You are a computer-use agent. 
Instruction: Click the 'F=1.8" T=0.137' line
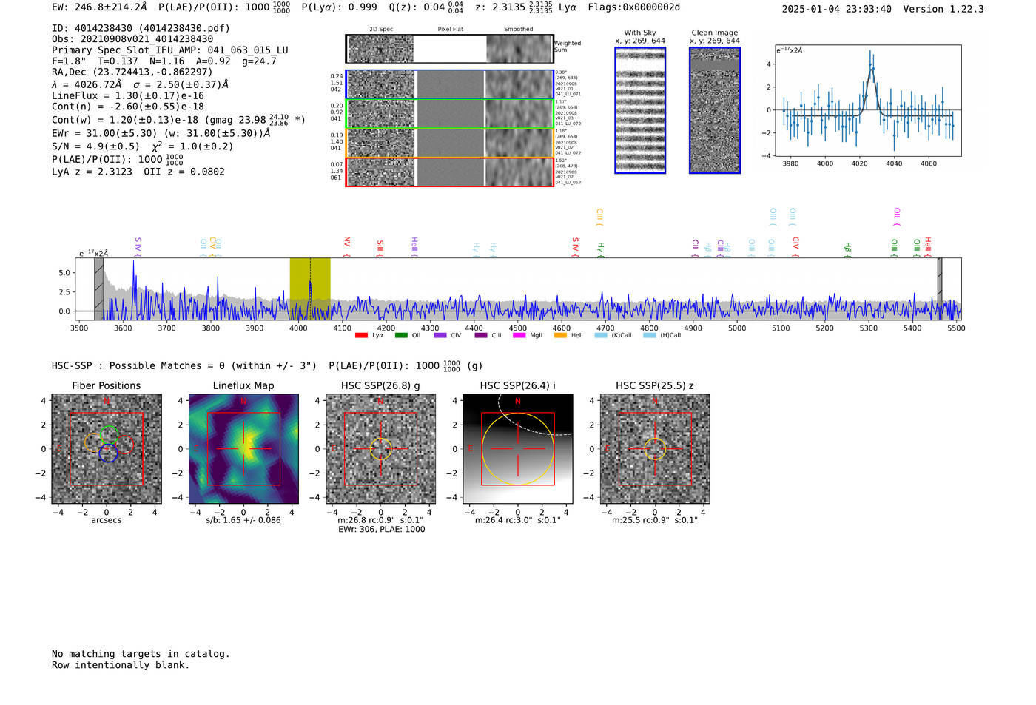(164, 61)
